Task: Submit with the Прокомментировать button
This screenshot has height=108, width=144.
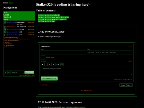Action: tap(49, 78)
